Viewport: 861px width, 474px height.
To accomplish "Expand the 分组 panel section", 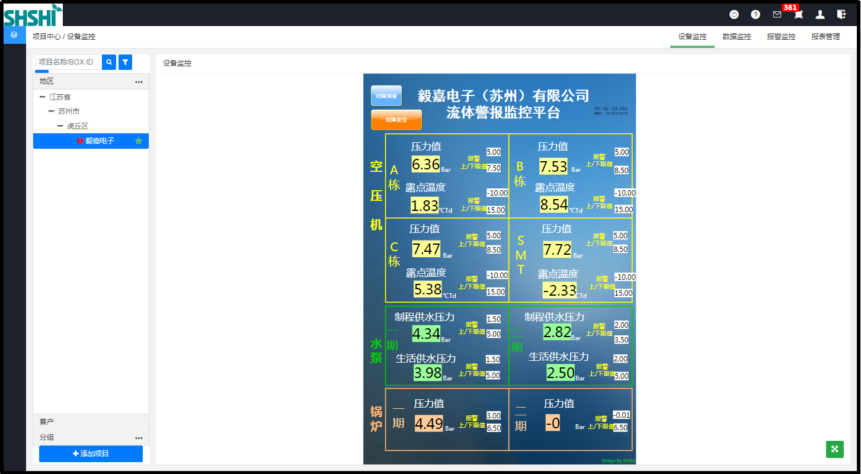I will [91, 437].
